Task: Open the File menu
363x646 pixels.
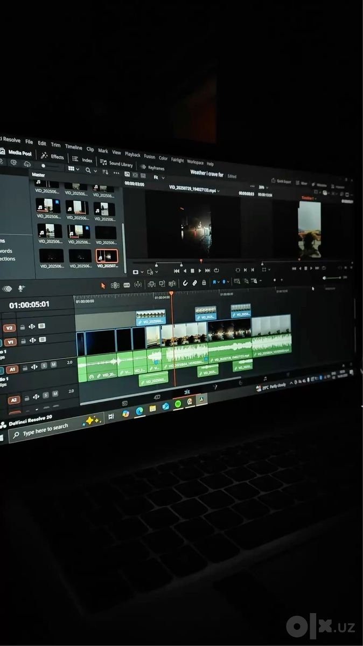Action: (29, 142)
